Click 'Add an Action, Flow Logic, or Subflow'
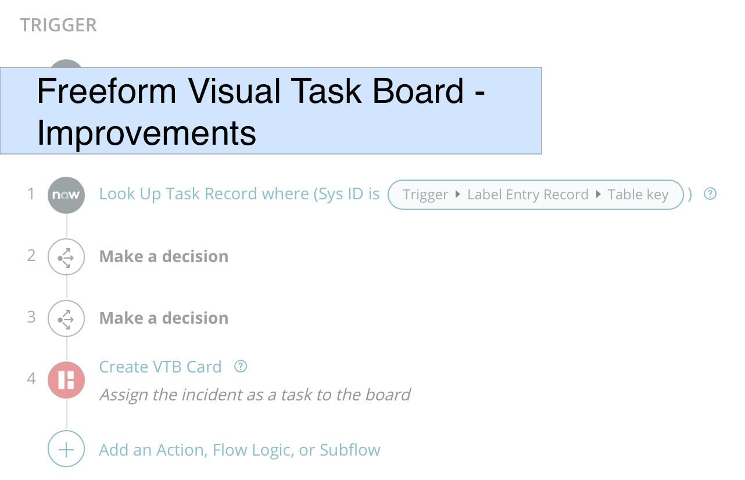The width and height of the screenshot is (745, 480). click(240, 450)
